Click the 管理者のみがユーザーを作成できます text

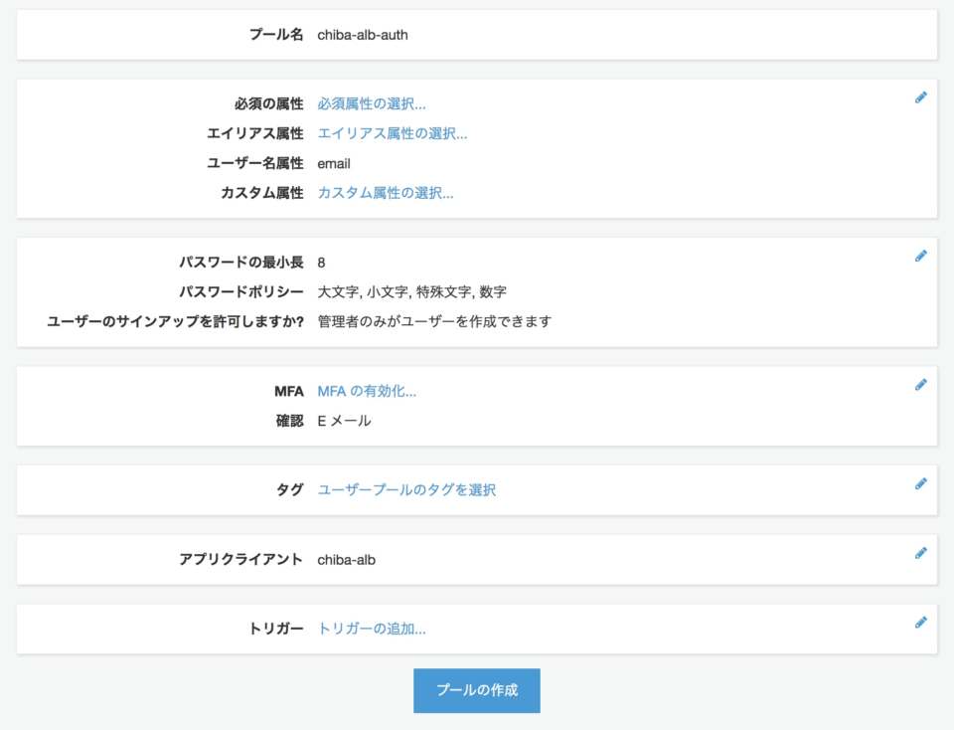tap(434, 321)
